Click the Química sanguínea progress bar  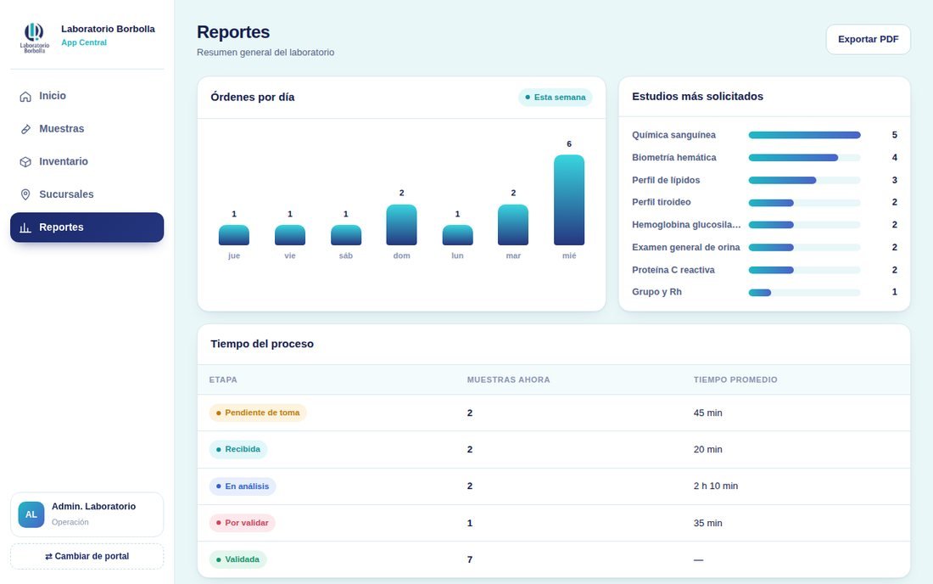pos(804,135)
